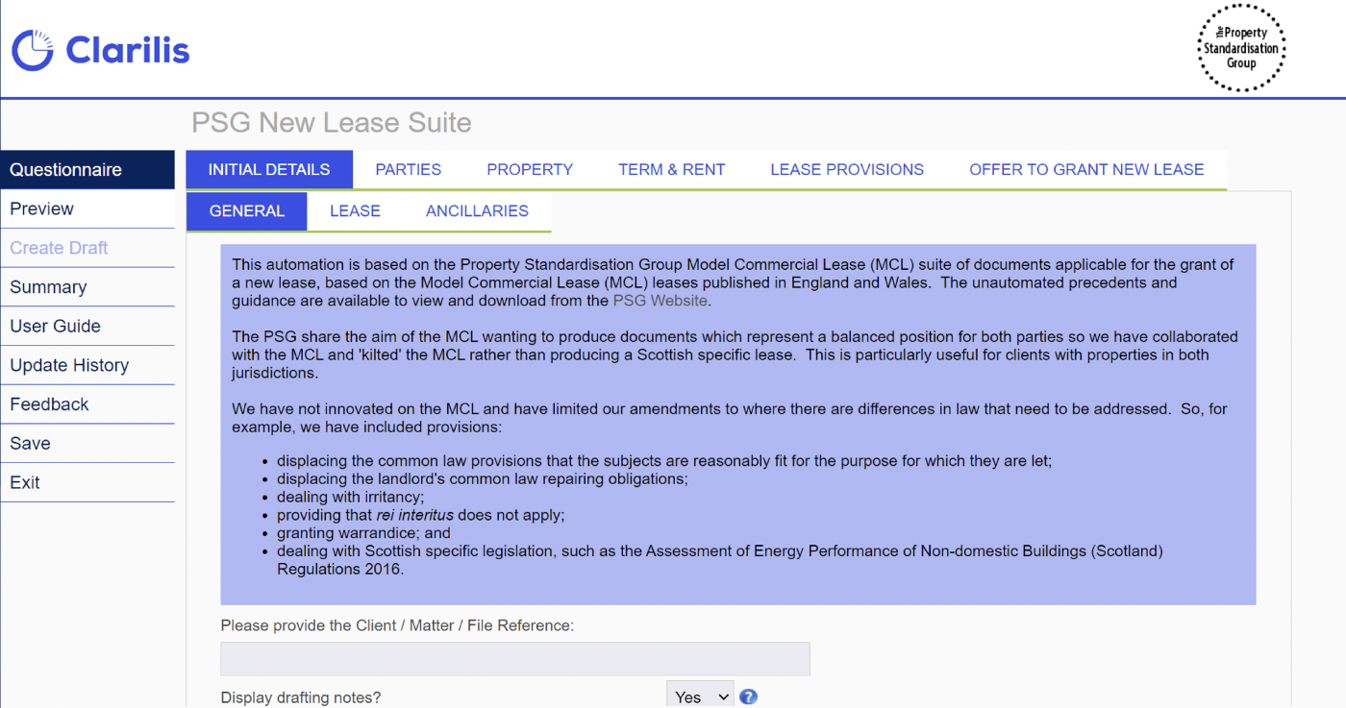Open the User Guide sidebar item
This screenshot has width=1346, height=708.
(x=87, y=326)
